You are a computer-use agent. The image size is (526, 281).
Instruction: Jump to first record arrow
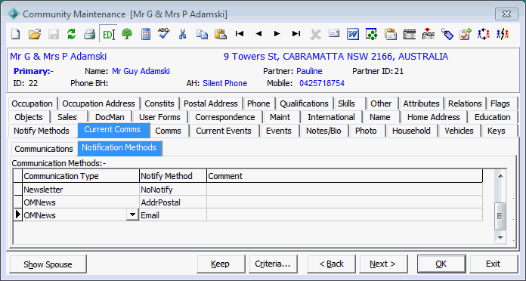[x=240, y=33]
